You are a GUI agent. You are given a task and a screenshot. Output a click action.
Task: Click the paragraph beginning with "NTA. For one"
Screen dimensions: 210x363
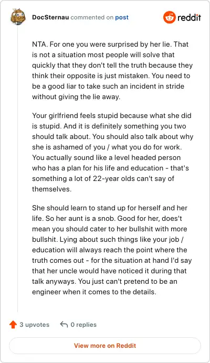click(x=112, y=70)
